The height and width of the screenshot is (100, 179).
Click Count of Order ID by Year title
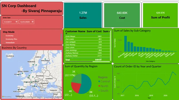coord(138,66)
